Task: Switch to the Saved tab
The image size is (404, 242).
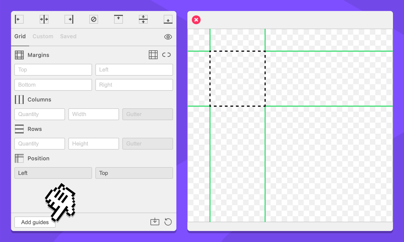Action: 68,36
